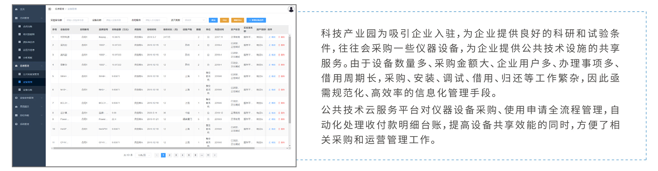Open the 资产类型 dropdown selector
658x171 pixels.
pos(194,20)
